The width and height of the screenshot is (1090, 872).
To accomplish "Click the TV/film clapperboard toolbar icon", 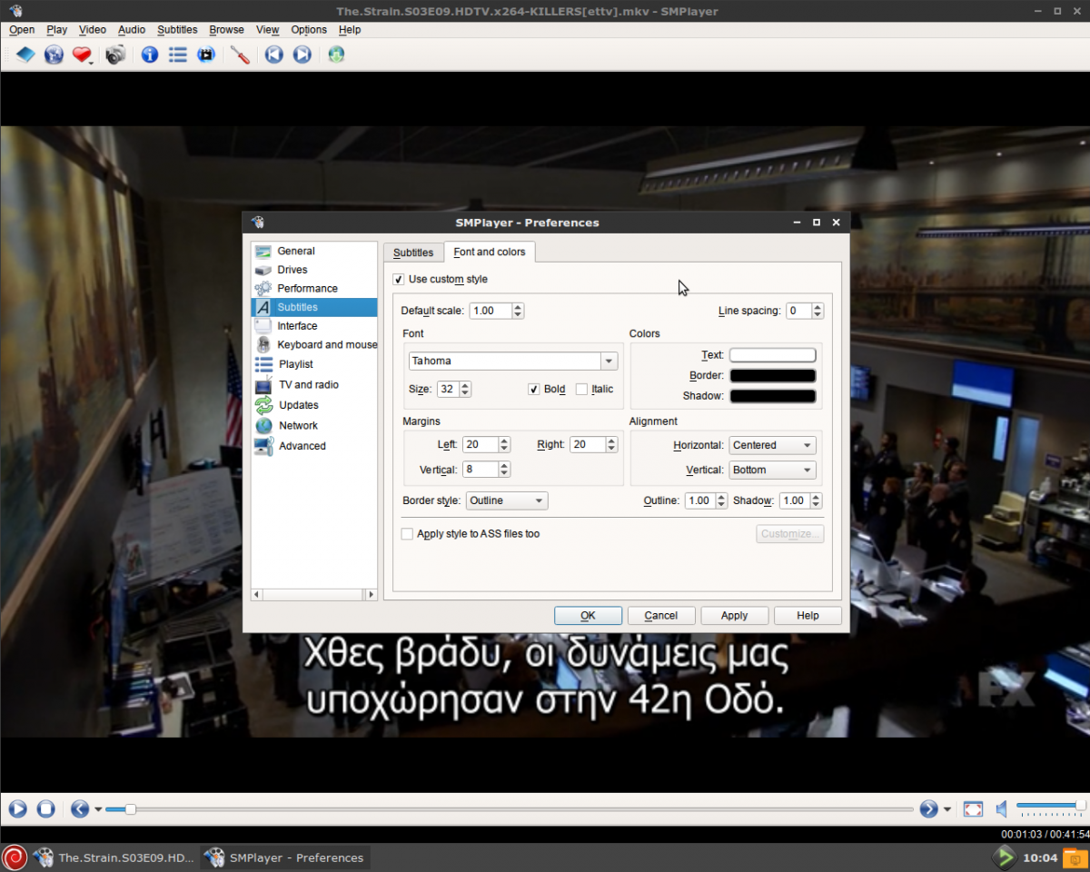I will 206,55.
